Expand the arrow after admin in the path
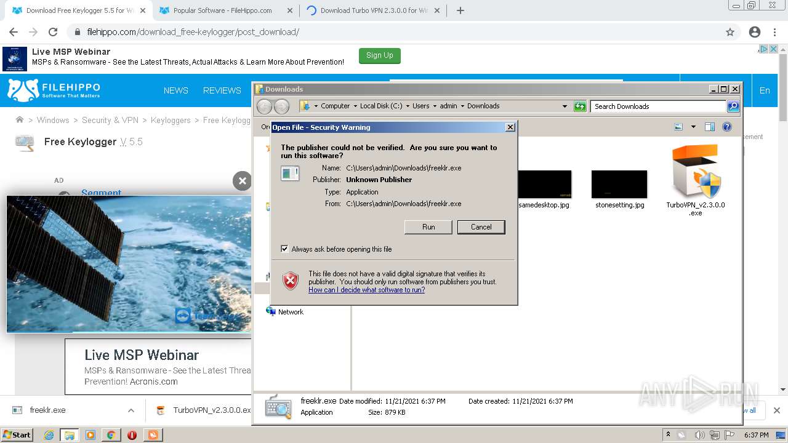The width and height of the screenshot is (788, 443). pyautogui.click(x=462, y=106)
